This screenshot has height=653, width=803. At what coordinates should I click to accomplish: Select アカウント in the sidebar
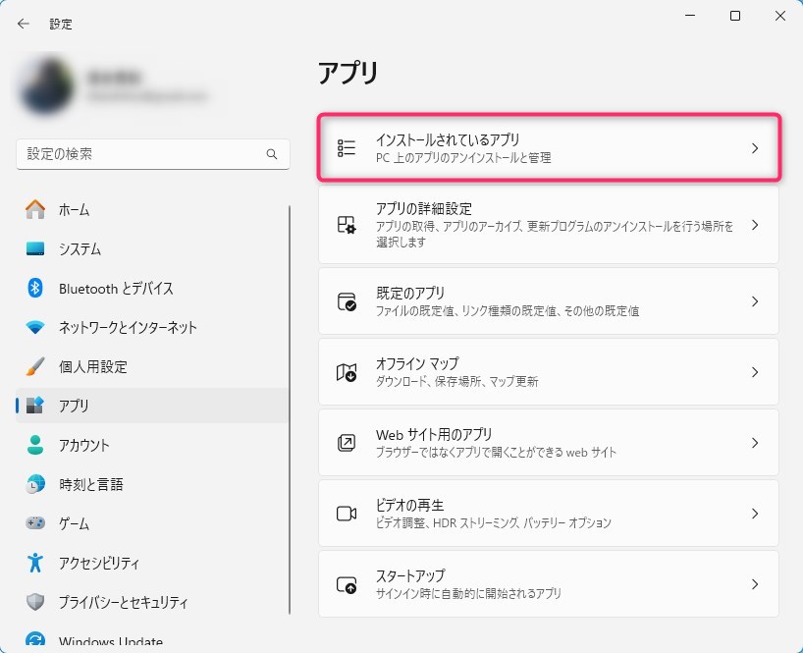pyautogui.click(x=84, y=446)
